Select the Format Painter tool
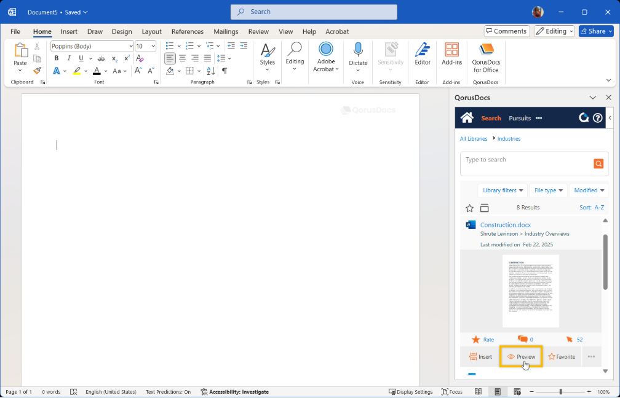 37,71
